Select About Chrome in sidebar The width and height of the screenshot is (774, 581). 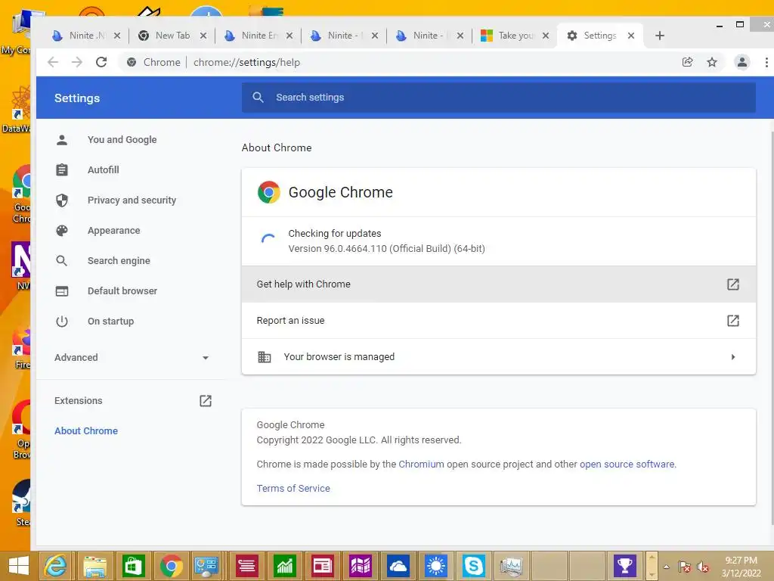click(86, 430)
